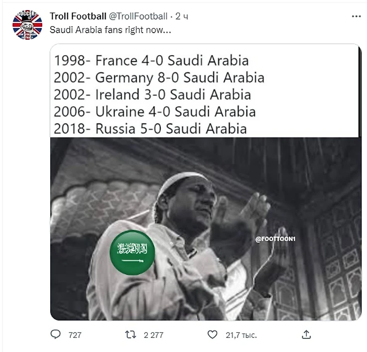This screenshot has height=352, width=367.
Task: Like the tweet with the heart icon
Action: (212, 335)
